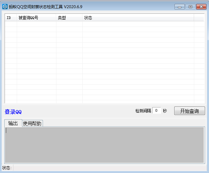This screenshot has width=209, height=173.
Task: Click inside the gray output text area
Action: click(105, 145)
